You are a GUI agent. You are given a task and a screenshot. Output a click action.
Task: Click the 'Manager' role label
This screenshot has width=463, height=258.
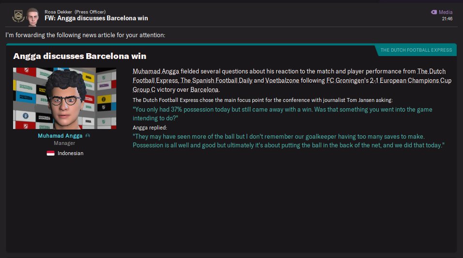(x=64, y=143)
